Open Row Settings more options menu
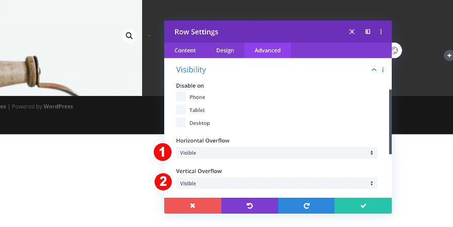453x227 pixels. tap(381, 32)
